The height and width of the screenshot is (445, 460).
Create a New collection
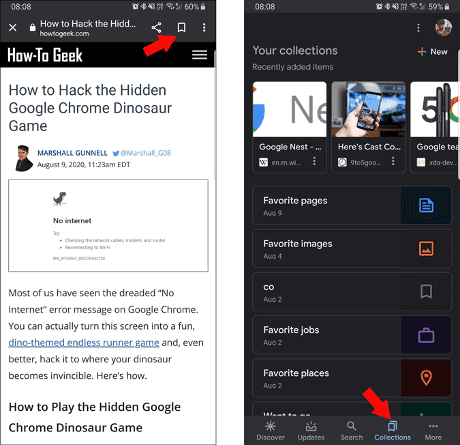tap(433, 52)
